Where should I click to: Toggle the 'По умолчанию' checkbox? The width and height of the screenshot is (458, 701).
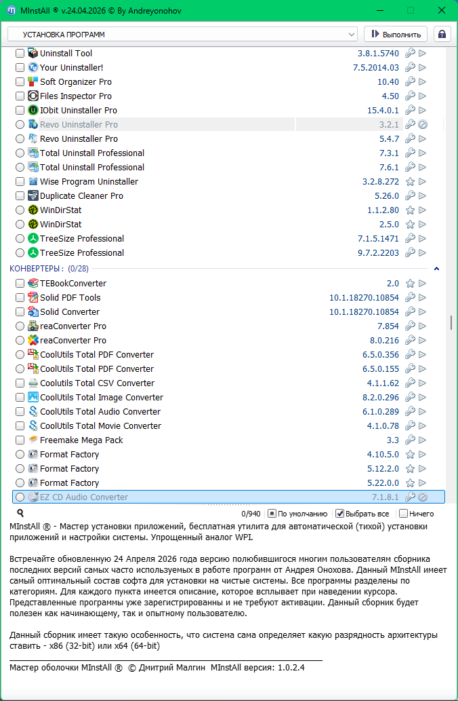pyautogui.click(x=272, y=514)
